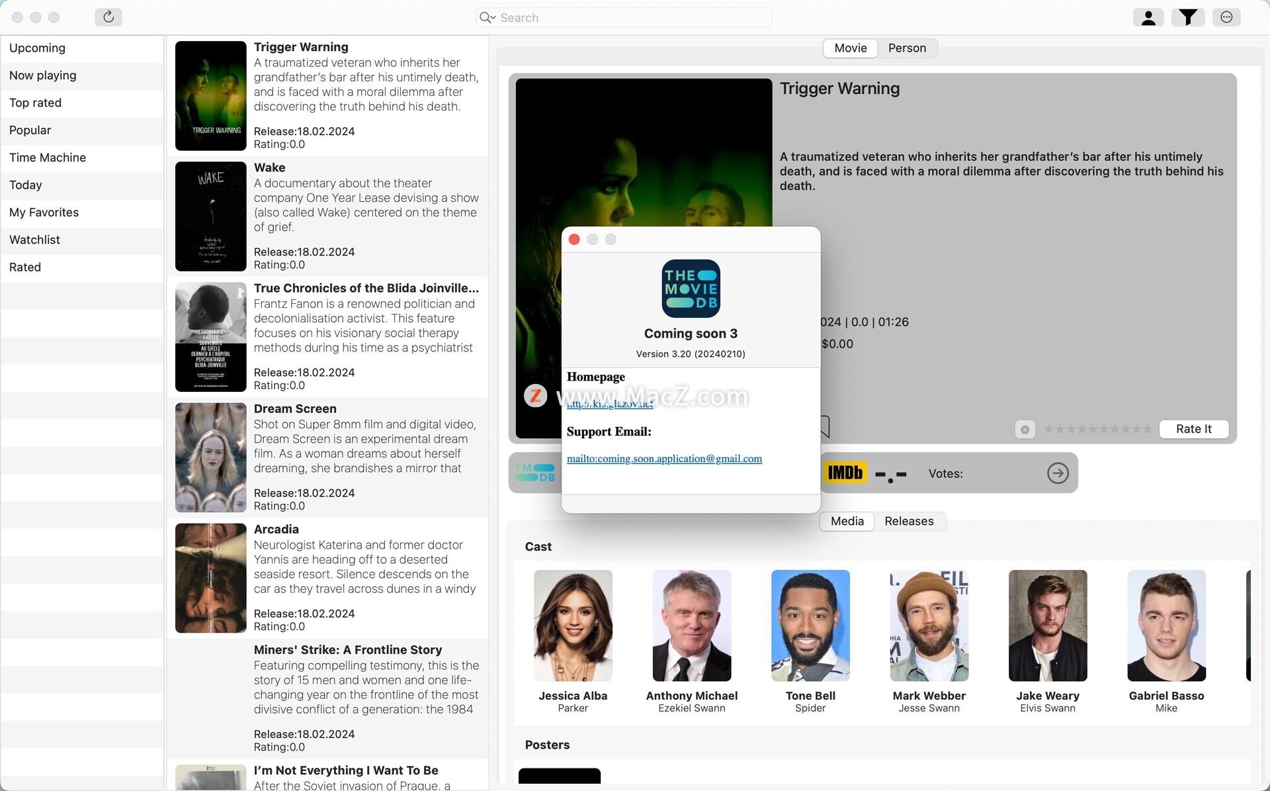Click the $0.00 budget value
Screen dimensions: 1270x791
(837, 344)
